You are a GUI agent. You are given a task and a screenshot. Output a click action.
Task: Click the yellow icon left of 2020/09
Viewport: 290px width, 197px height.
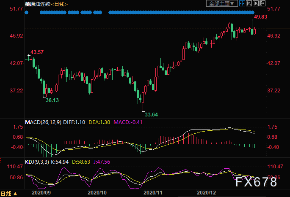pyautogui.click(x=16, y=194)
